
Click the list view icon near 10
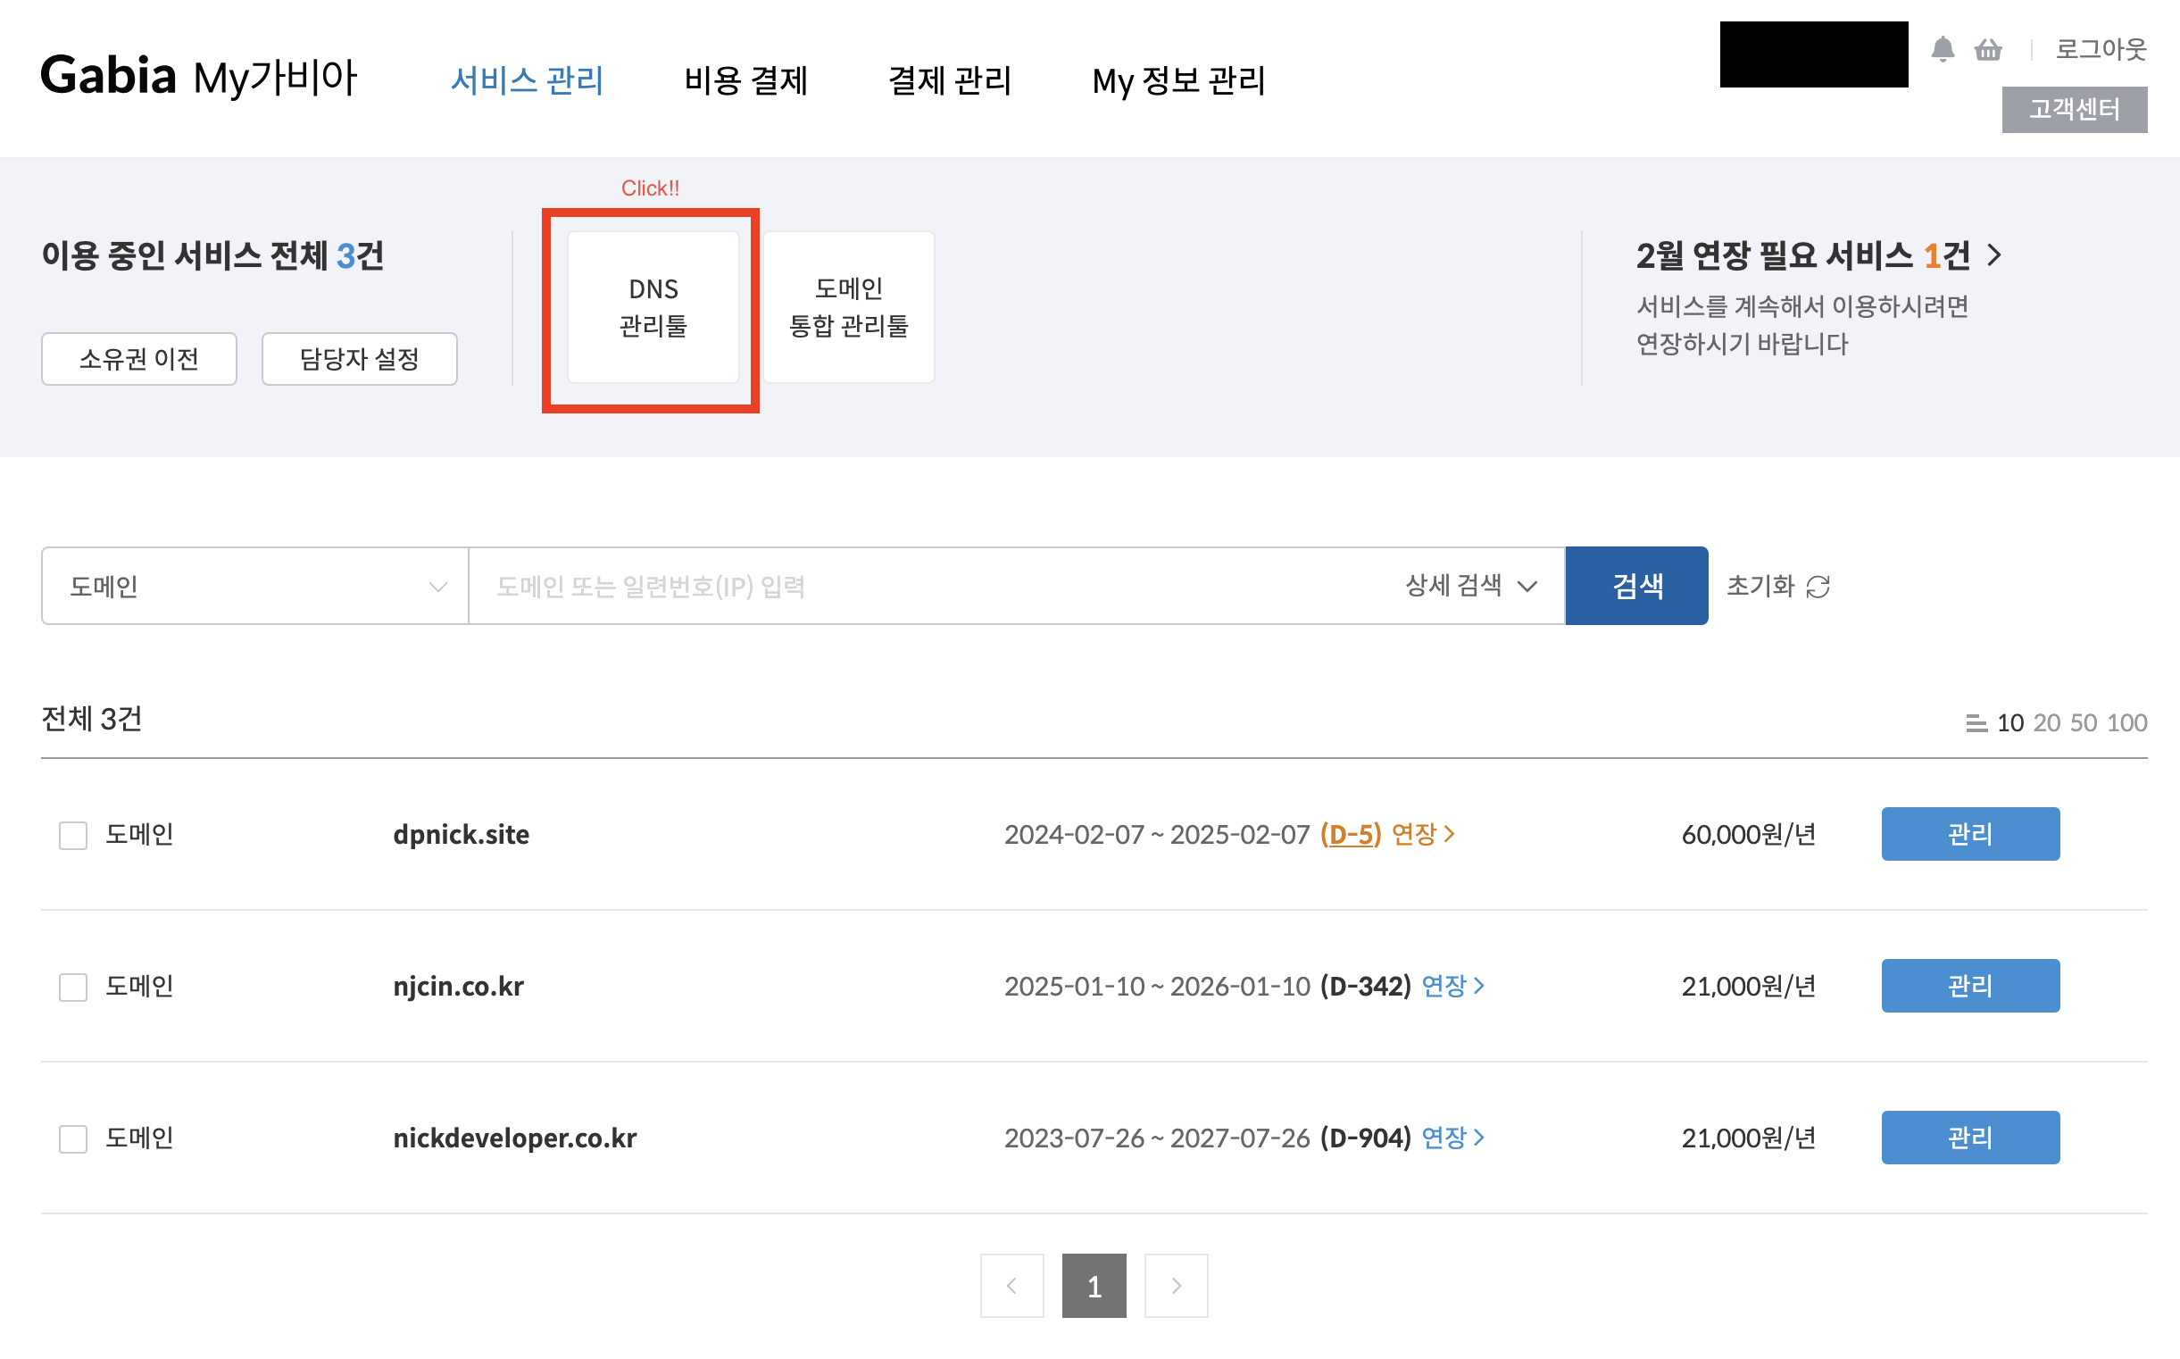click(x=1976, y=722)
